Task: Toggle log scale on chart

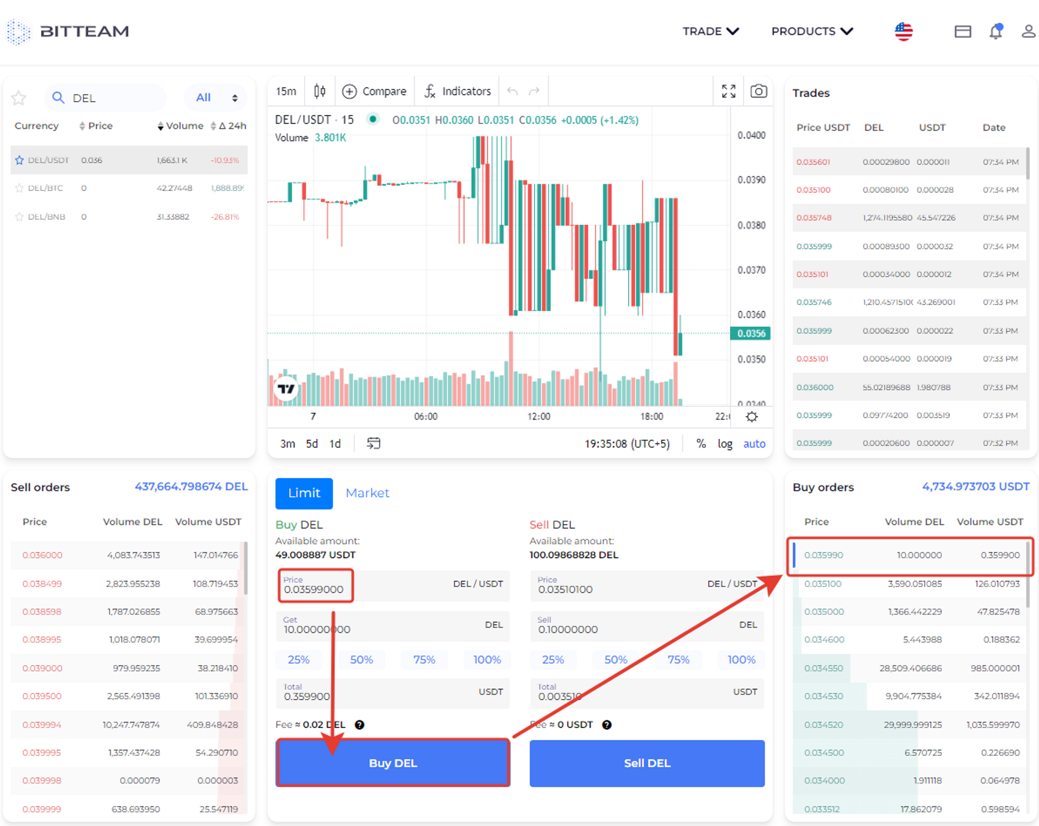Action: pyautogui.click(x=725, y=444)
